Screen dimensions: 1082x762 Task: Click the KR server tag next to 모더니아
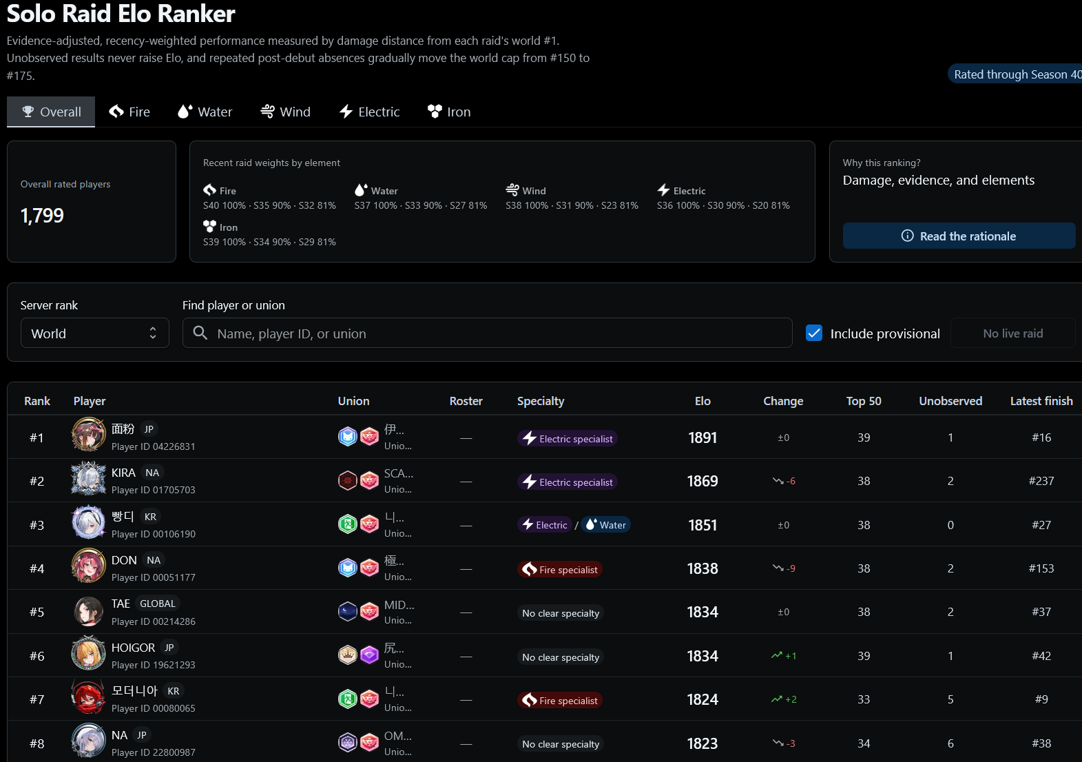coord(174,691)
